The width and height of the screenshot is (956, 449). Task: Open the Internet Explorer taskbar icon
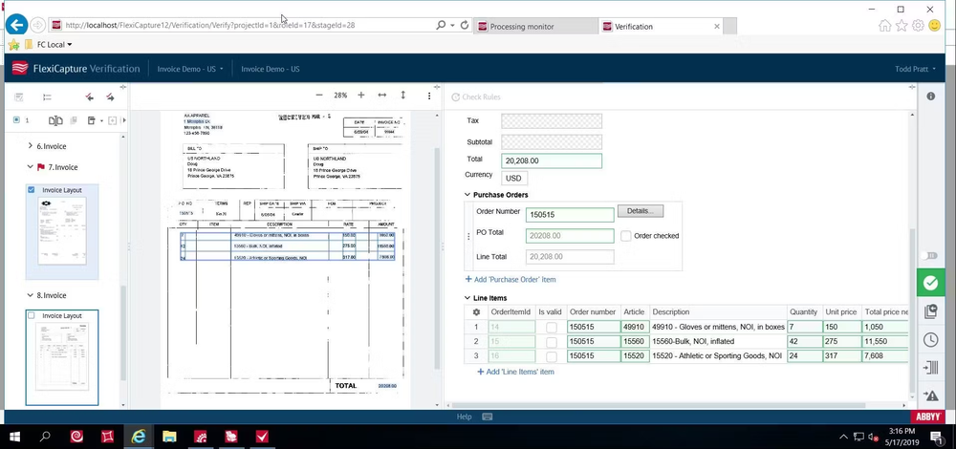point(139,437)
